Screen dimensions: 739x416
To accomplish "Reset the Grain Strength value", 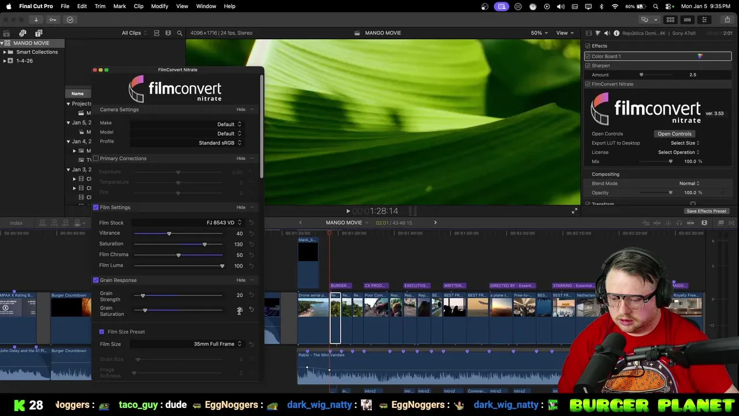I will pos(251,295).
